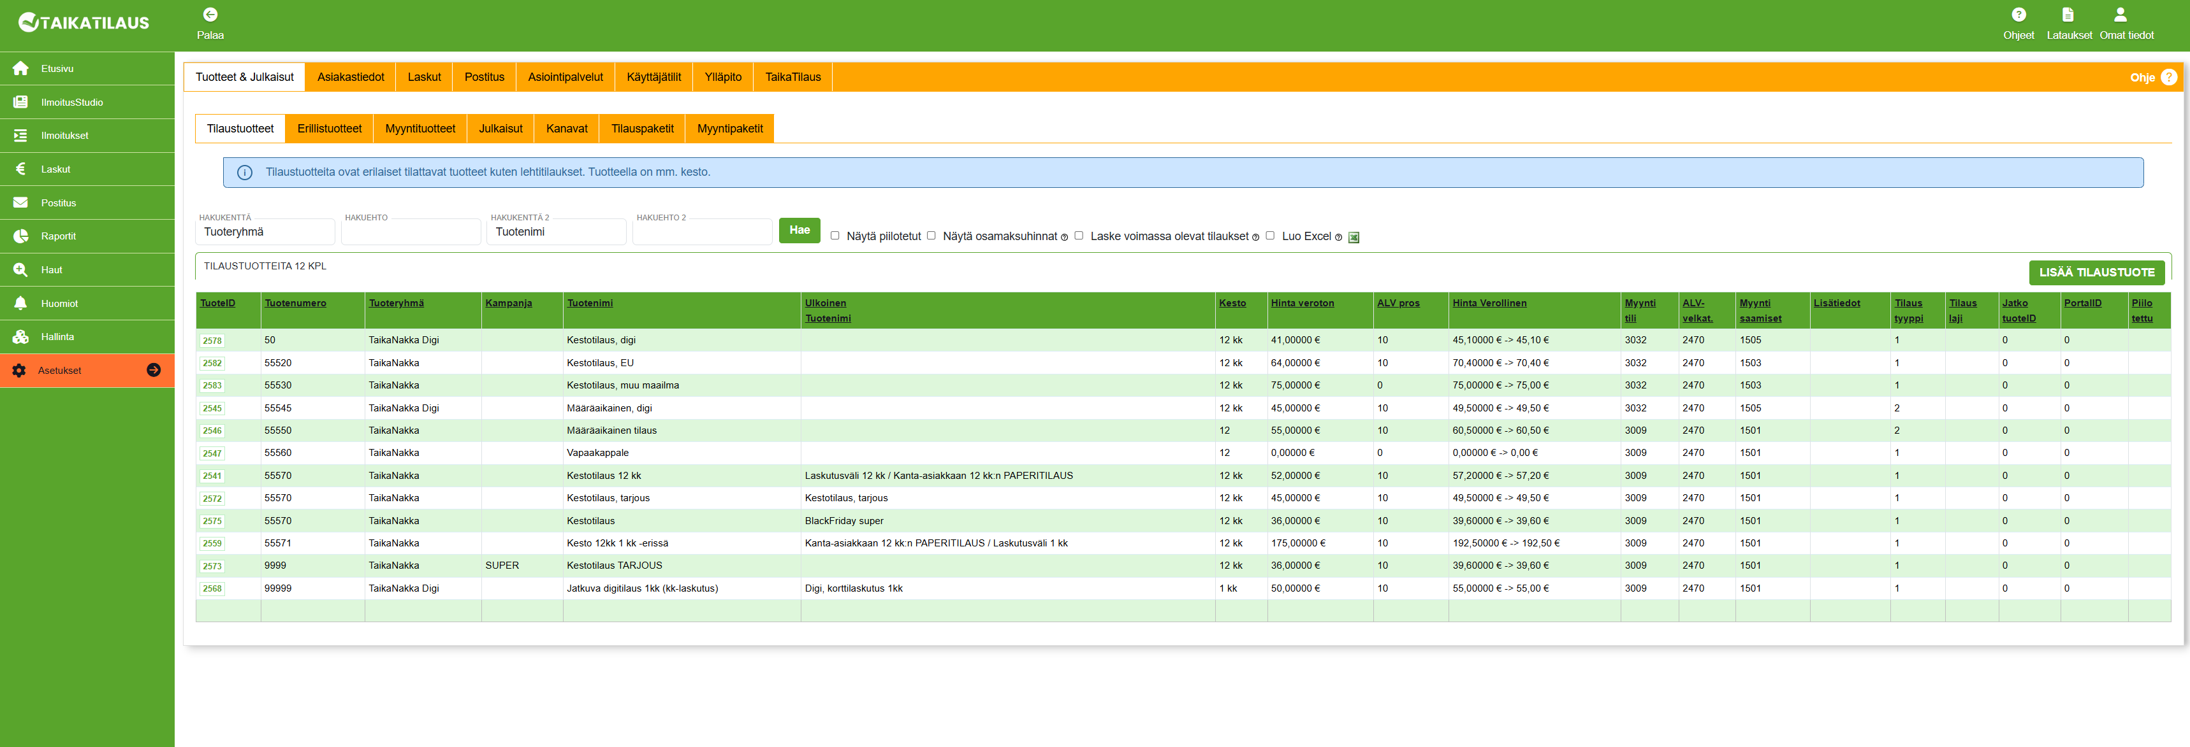Open the Julkaisut sub-tab
The height and width of the screenshot is (747, 2190).
(500, 129)
